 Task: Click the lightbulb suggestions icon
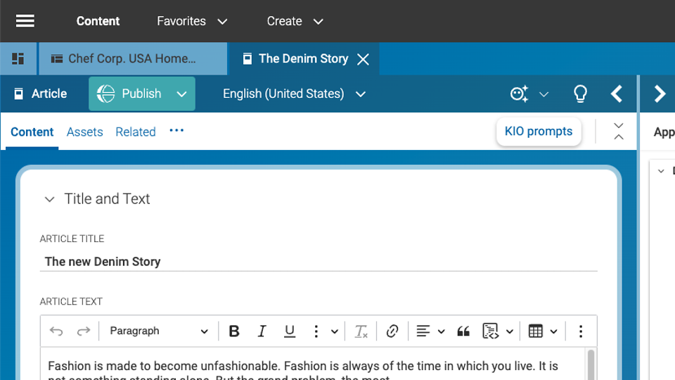click(x=580, y=94)
